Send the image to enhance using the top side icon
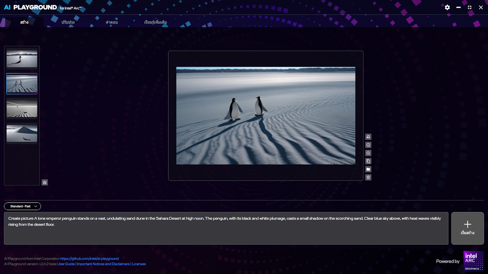Viewport: 488px width, 274px height. 368,137
